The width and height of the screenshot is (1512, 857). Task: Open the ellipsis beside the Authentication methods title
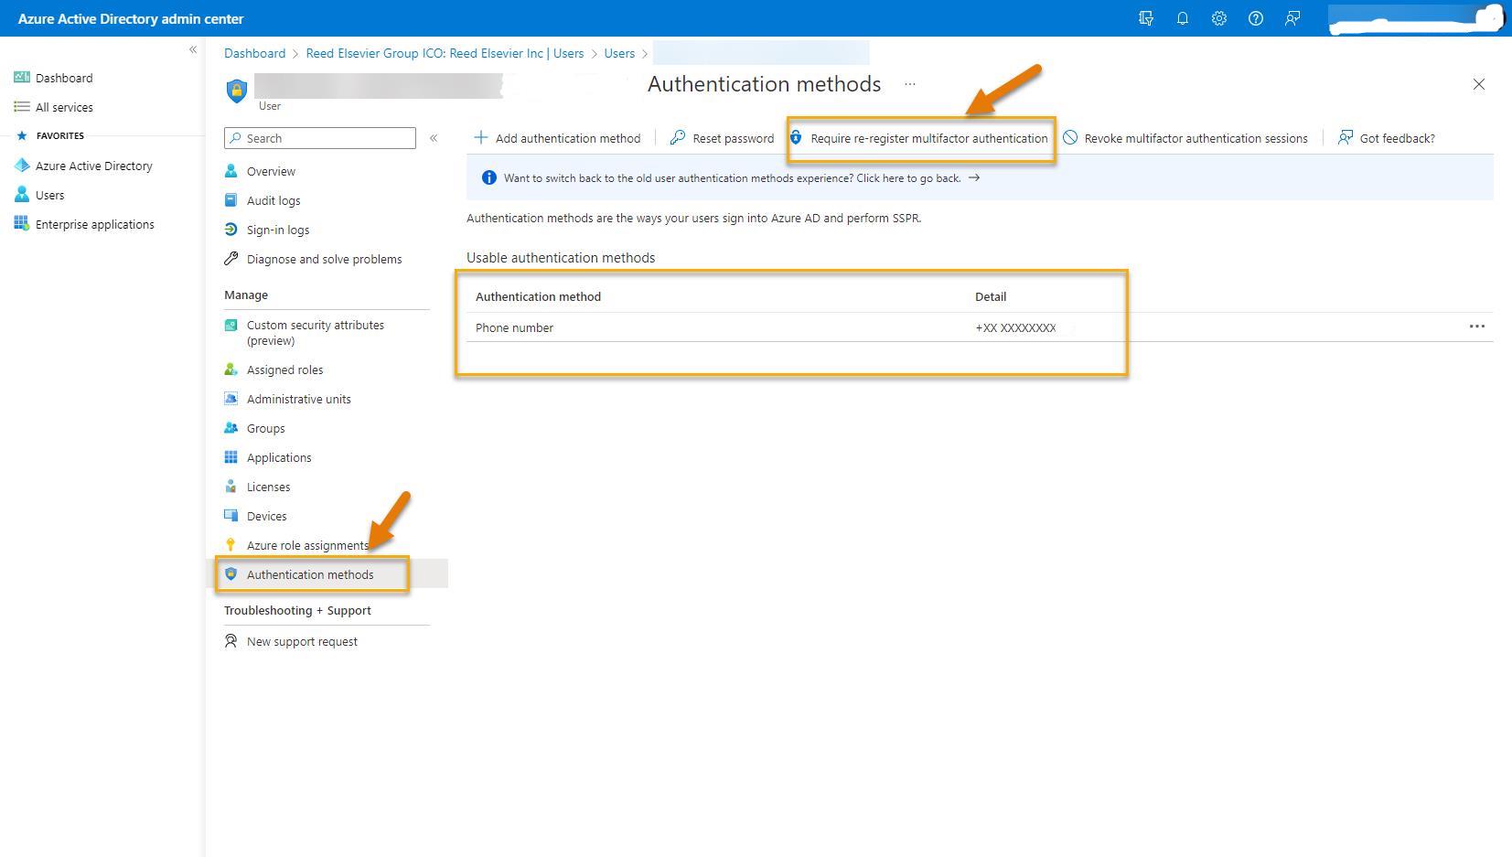[x=909, y=84]
